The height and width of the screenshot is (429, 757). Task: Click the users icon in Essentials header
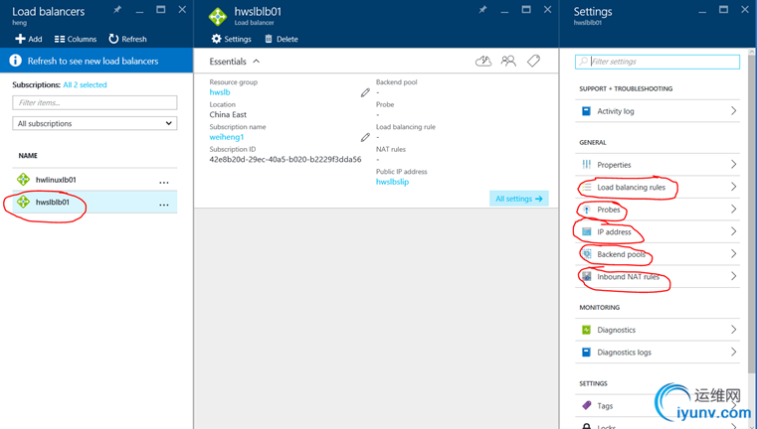point(508,61)
